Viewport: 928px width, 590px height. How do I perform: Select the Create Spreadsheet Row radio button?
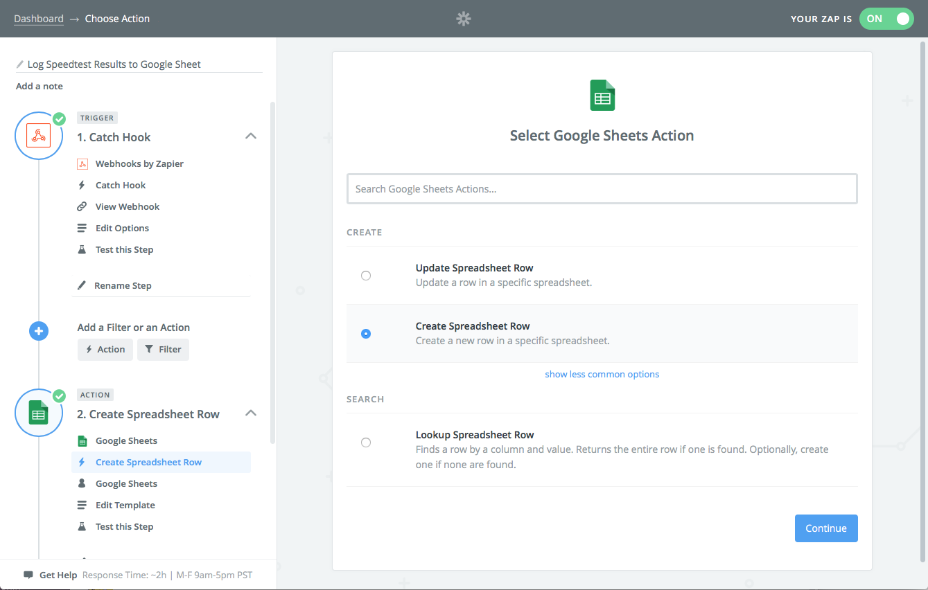click(x=366, y=334)
